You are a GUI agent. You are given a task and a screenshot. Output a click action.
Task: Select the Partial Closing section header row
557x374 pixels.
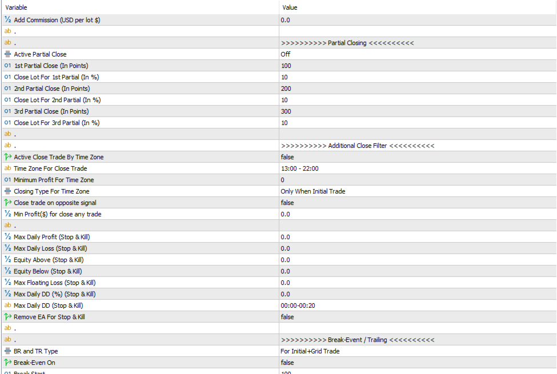click(x=347, y=43)
